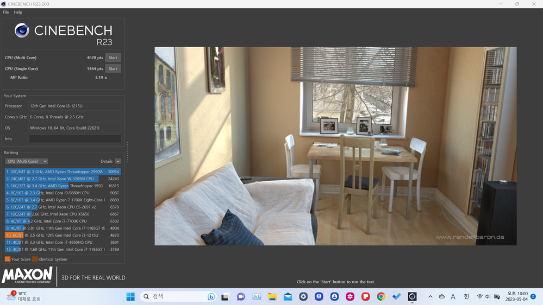The height and width of the screenshot is (305, 543).
Task: Open the volume speaker tray icon
Action: point(488,297)
